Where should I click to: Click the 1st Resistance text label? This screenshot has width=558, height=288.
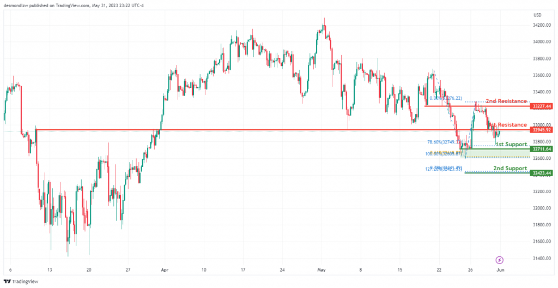pyautogui.click(x=509, y=125)
